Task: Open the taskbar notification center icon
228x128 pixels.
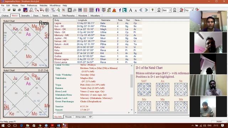Action: (x=222, y=126)
